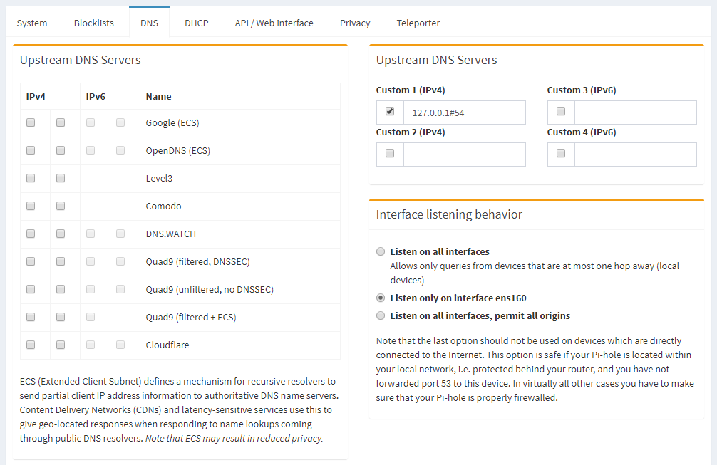The height and width of the screenshot is (465, 717).
Task: Enable first IPv4 checkbox for Google (ECS)
Action: pyautogui.click(x=31, y=122)
